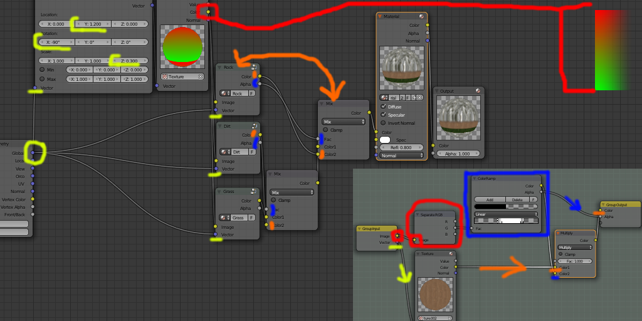Collapse the Material node with its triangle
The height and width of the screenshot is (321, 642).
[x=381, y=16]
